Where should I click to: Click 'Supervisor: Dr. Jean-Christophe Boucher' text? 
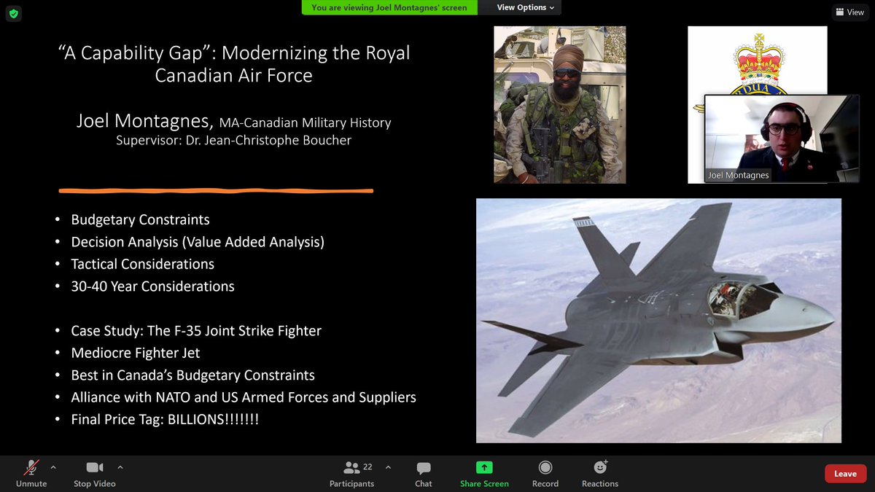(x=233, y=140)
